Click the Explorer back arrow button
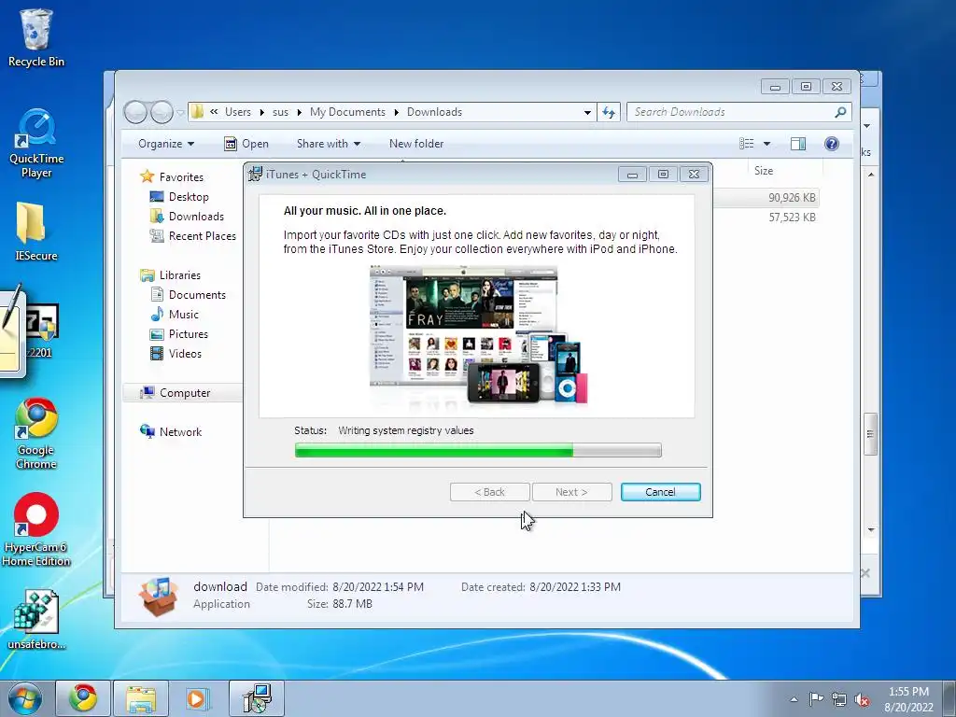Image resolution: width=956 pixels, height=717 pixels. tap(135, 112)
